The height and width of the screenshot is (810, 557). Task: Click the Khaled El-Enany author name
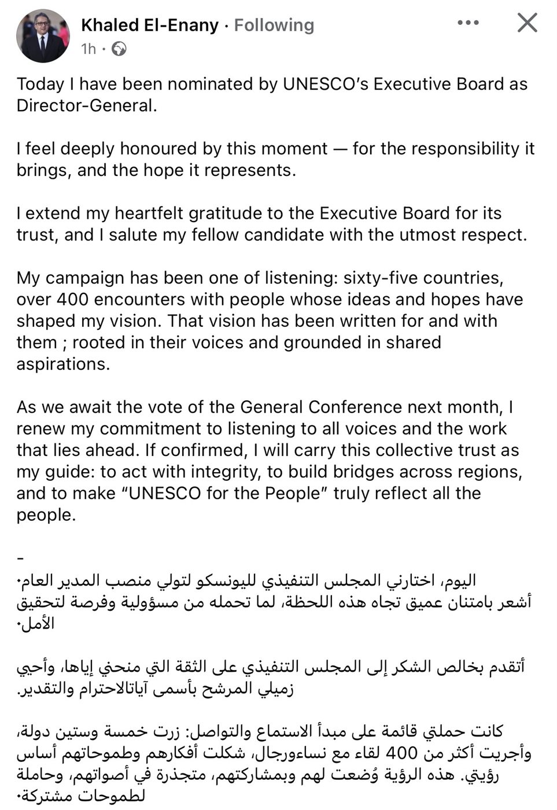pos(150,25)
